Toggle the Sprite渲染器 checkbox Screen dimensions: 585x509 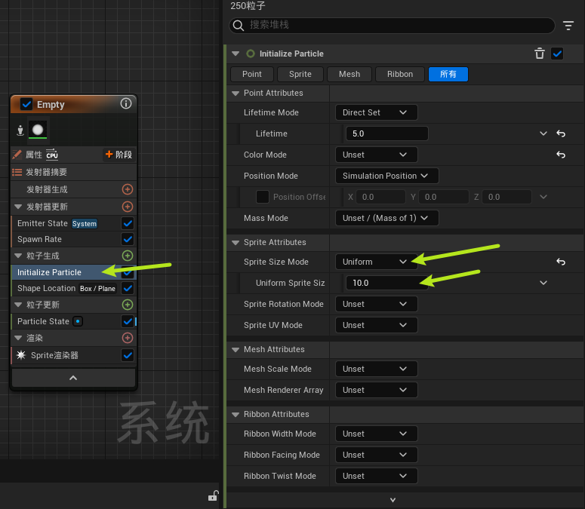click(128, 355)
